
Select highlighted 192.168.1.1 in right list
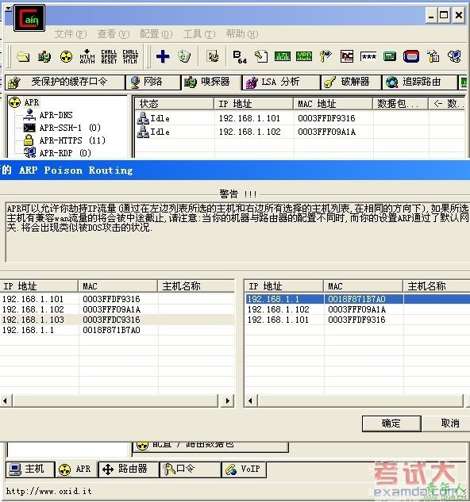point(357,299)
